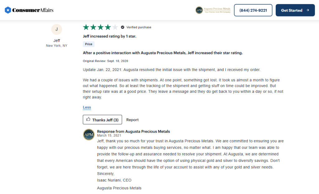
Task: Select the Price category tag
Action: click(x=88, y=44)
